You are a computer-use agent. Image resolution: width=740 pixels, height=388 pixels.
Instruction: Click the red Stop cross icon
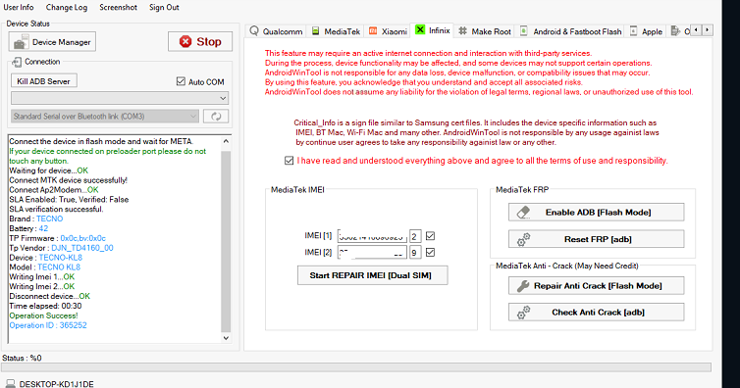(185, 42)
